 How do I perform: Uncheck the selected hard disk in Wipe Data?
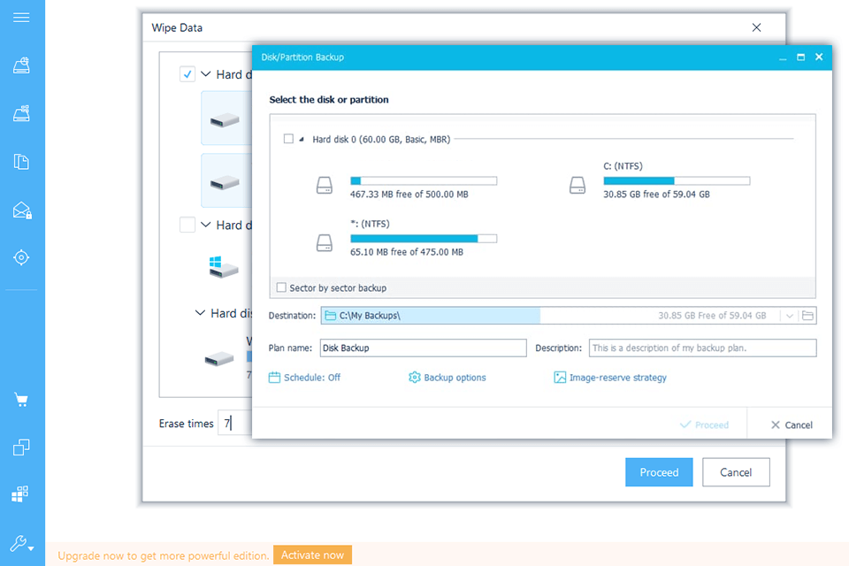pos(187,74)
